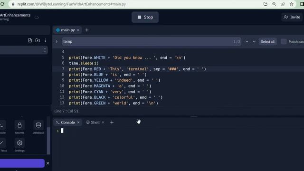
Task: Click the console prompt input area
Action: (62, 131)
